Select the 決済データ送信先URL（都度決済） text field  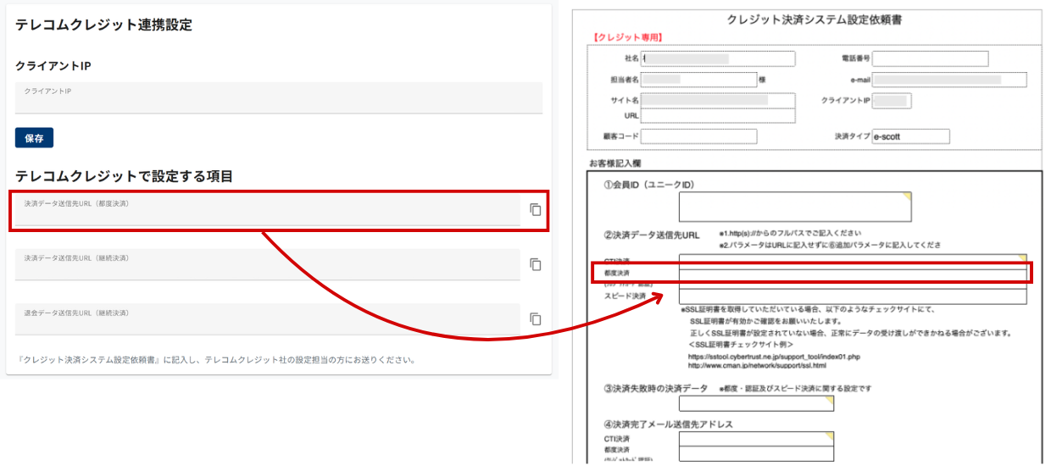[267, 213]
